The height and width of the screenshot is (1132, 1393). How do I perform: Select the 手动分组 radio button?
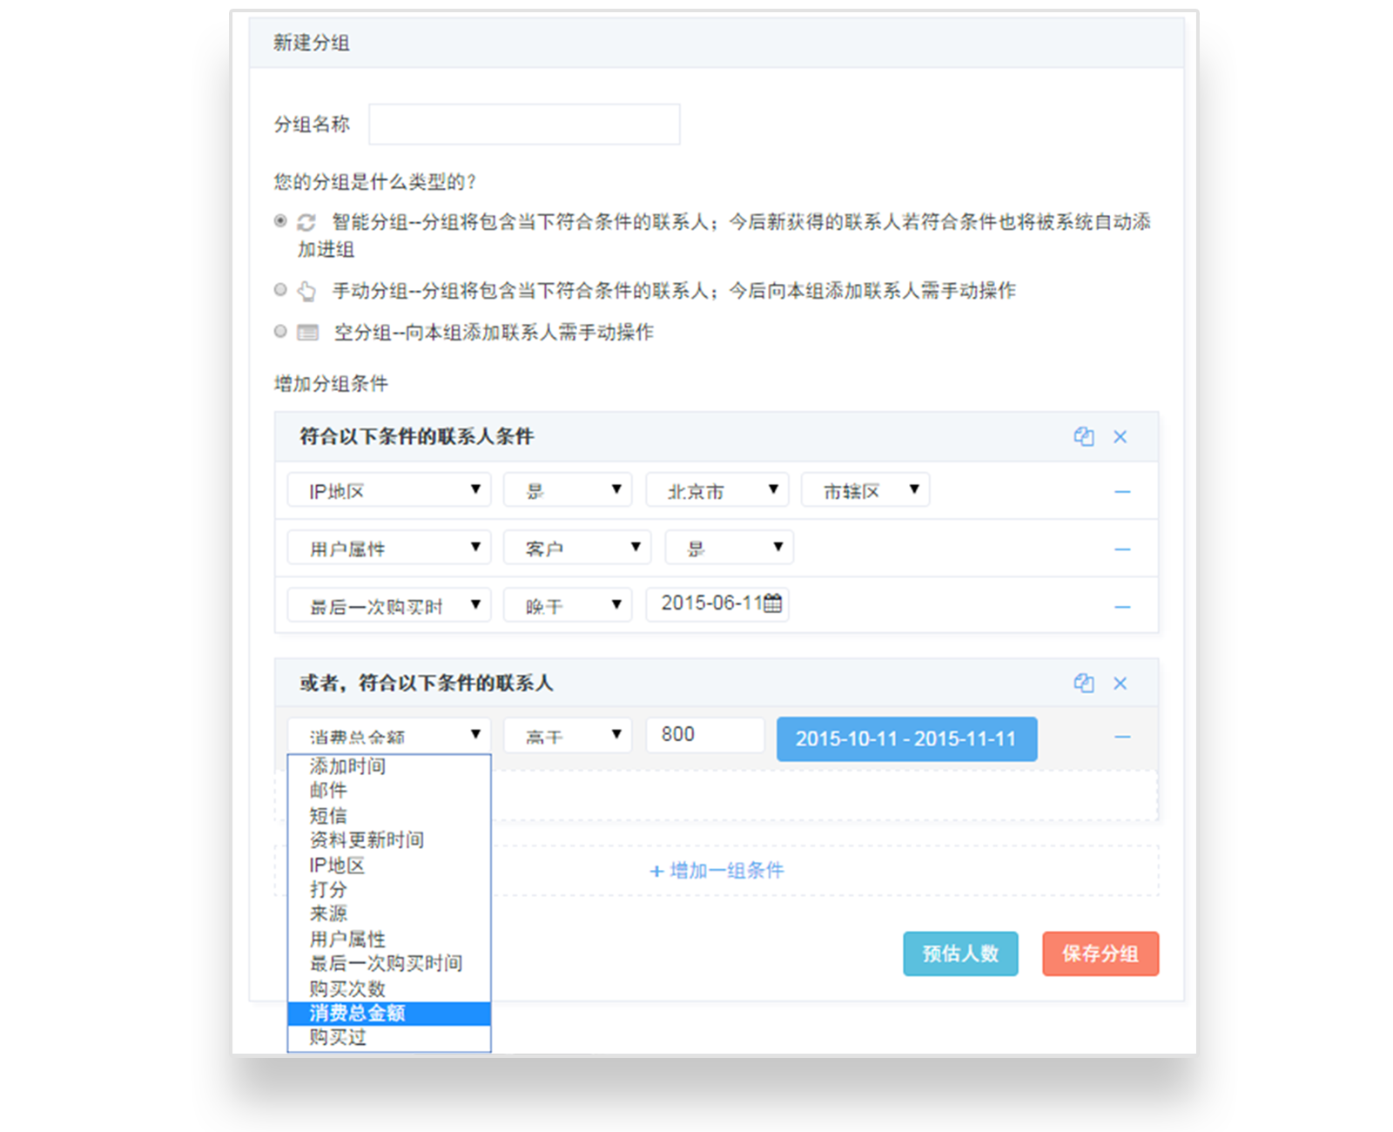[x=280, y=289]
